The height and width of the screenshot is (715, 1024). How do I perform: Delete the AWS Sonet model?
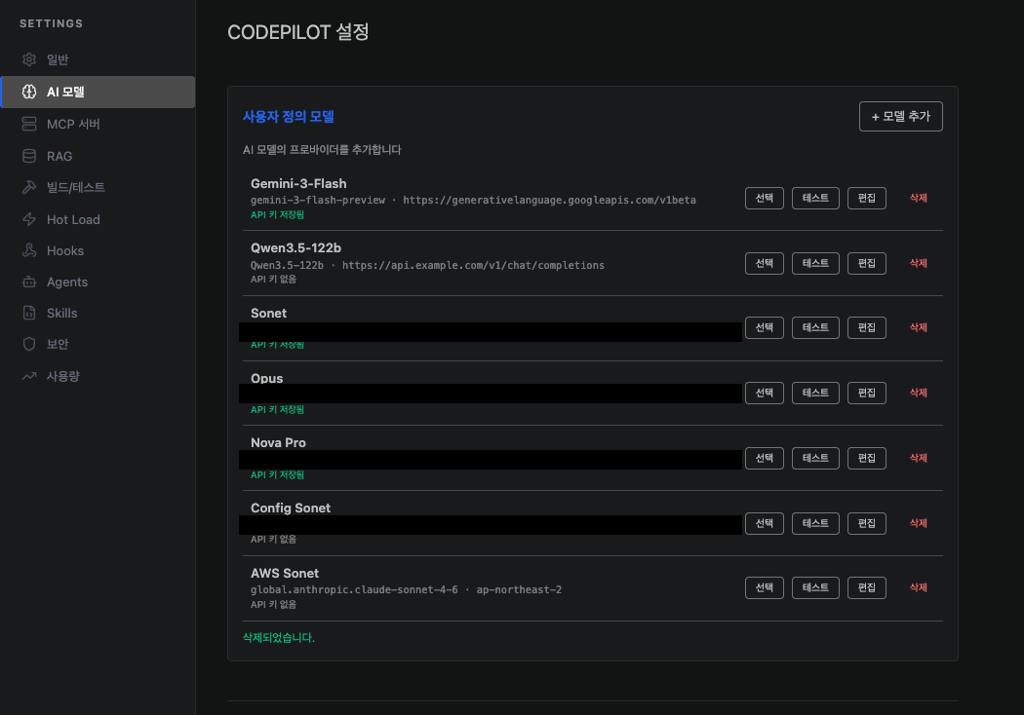(x=919, y=587)
